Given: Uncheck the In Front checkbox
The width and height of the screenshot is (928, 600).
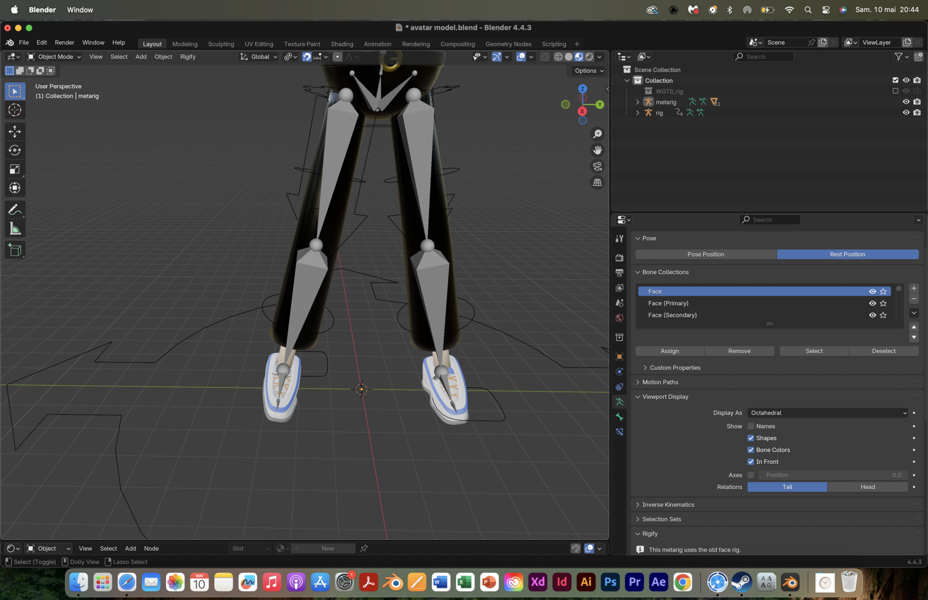Looking at the screenshot, I should click(751, 461).
